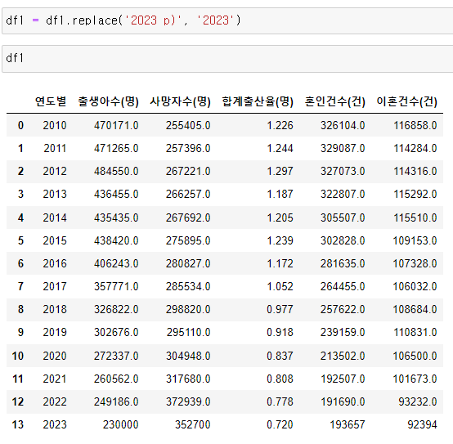Click the births value 471265.0

pos(116,149)
